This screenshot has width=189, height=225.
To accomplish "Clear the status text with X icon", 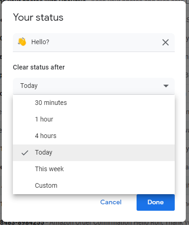I will pyautogui.click(x=166, y=42).
